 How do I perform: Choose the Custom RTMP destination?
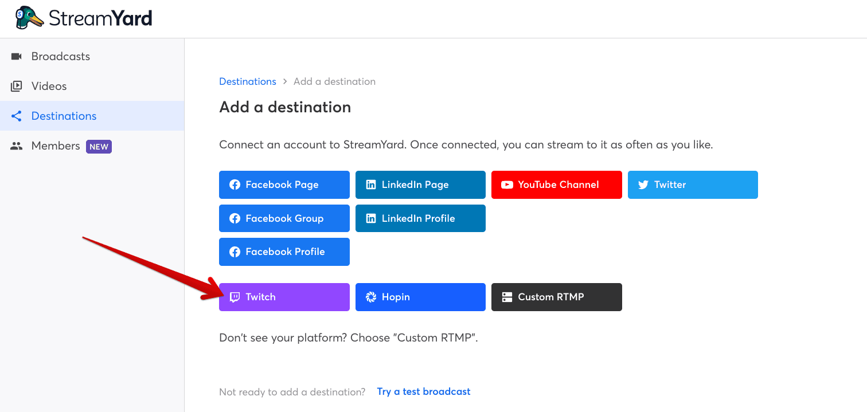click(x=557, y=297)
